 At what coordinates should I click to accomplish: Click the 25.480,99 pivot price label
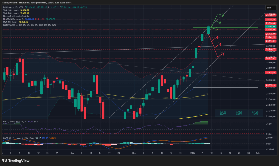[x=271, y=15]
